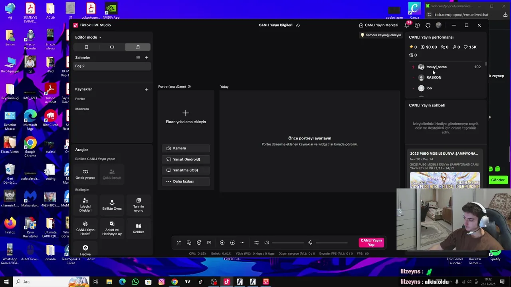Open Anket ve Hediyeyle oy tool
Viewport: 511px width, 287px height.
pyautogui.click(x=112, y=228)
